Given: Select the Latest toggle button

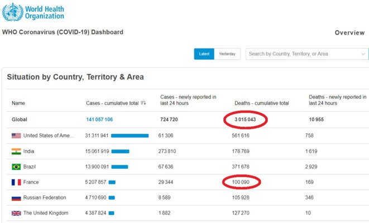Looking at the screenshot, I should coord(204,54).
